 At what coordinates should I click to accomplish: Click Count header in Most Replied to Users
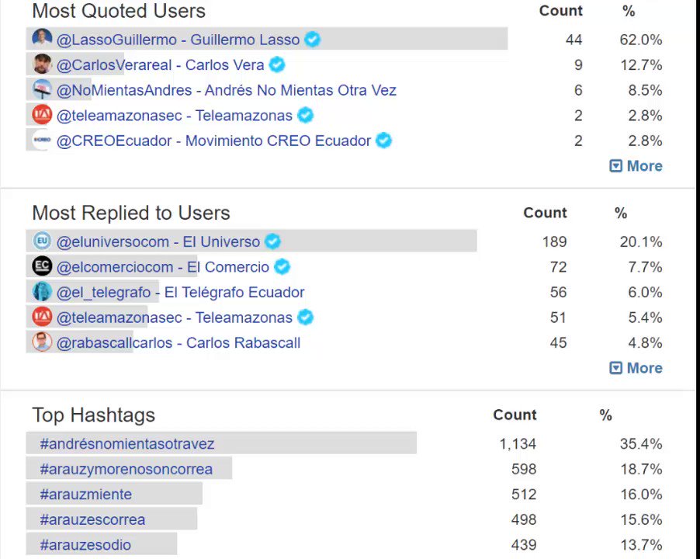click(x=545, y=213)
